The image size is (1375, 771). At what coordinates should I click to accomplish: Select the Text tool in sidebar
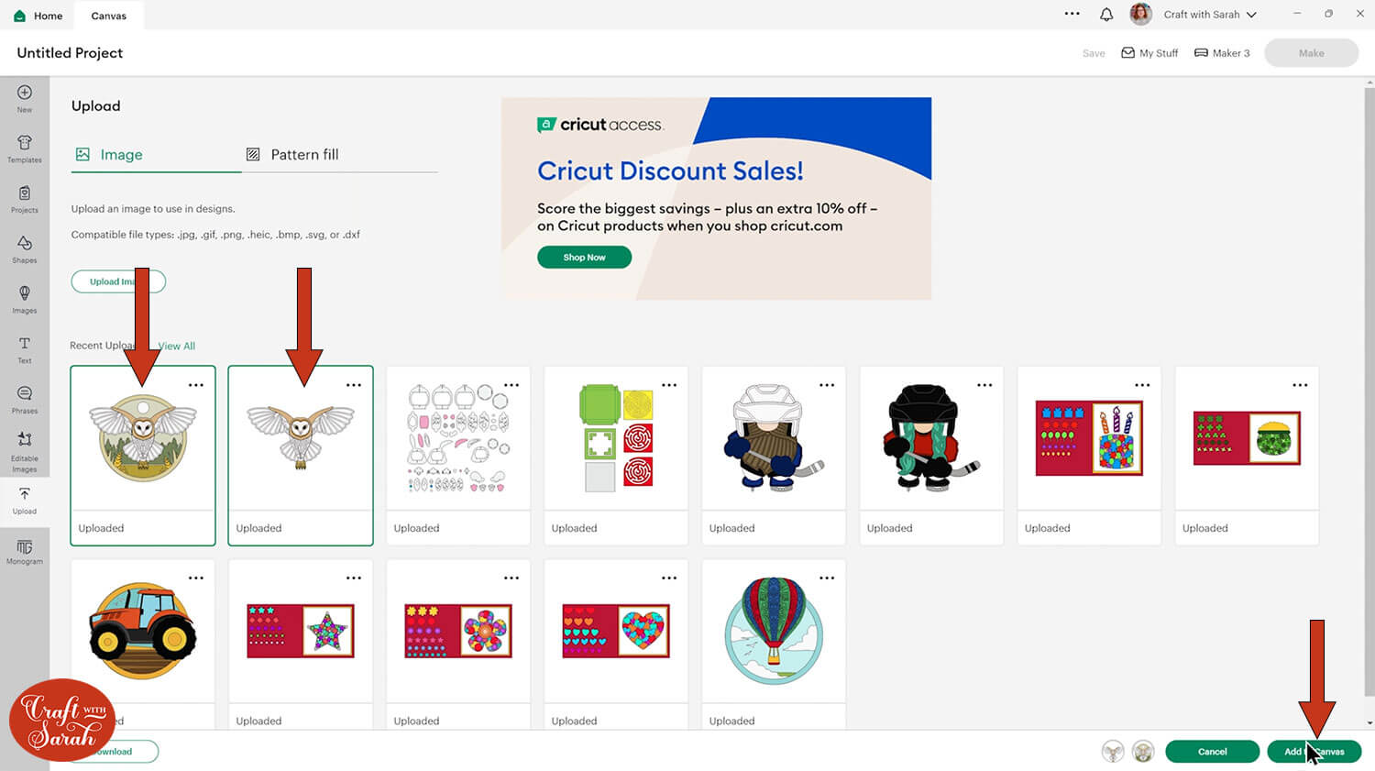25,348
